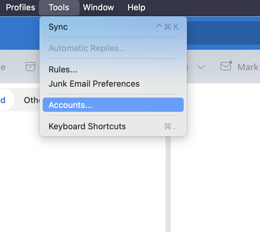The image size is (260, 232).
Task: Close the Tools menu in menu bar
Action: click(x=59, y=7)
